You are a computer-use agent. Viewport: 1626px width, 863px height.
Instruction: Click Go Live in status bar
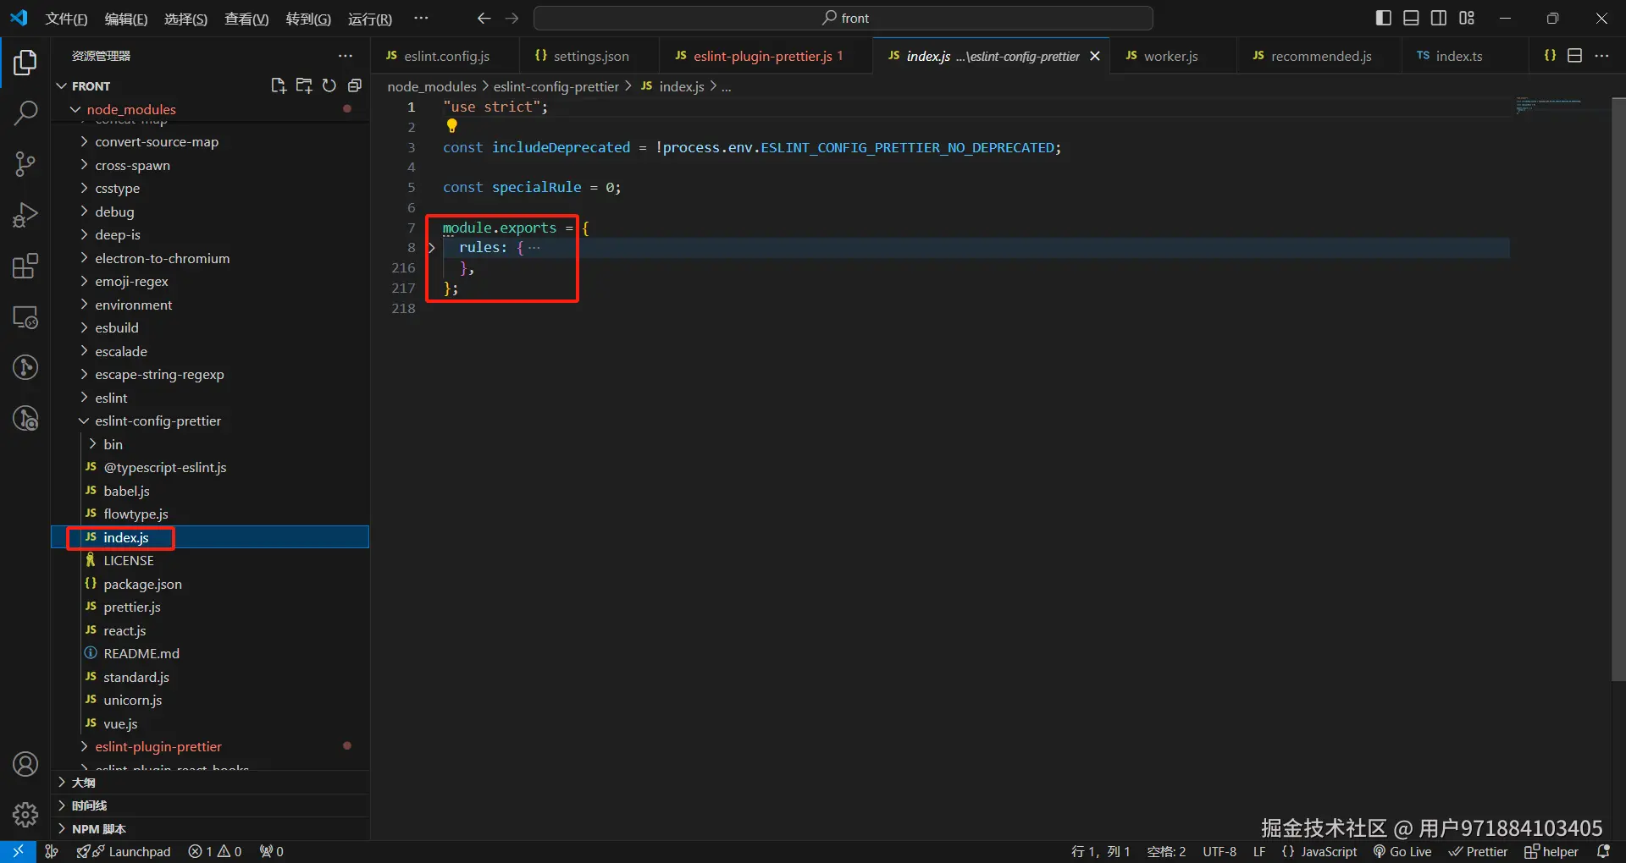[1402, 851]
